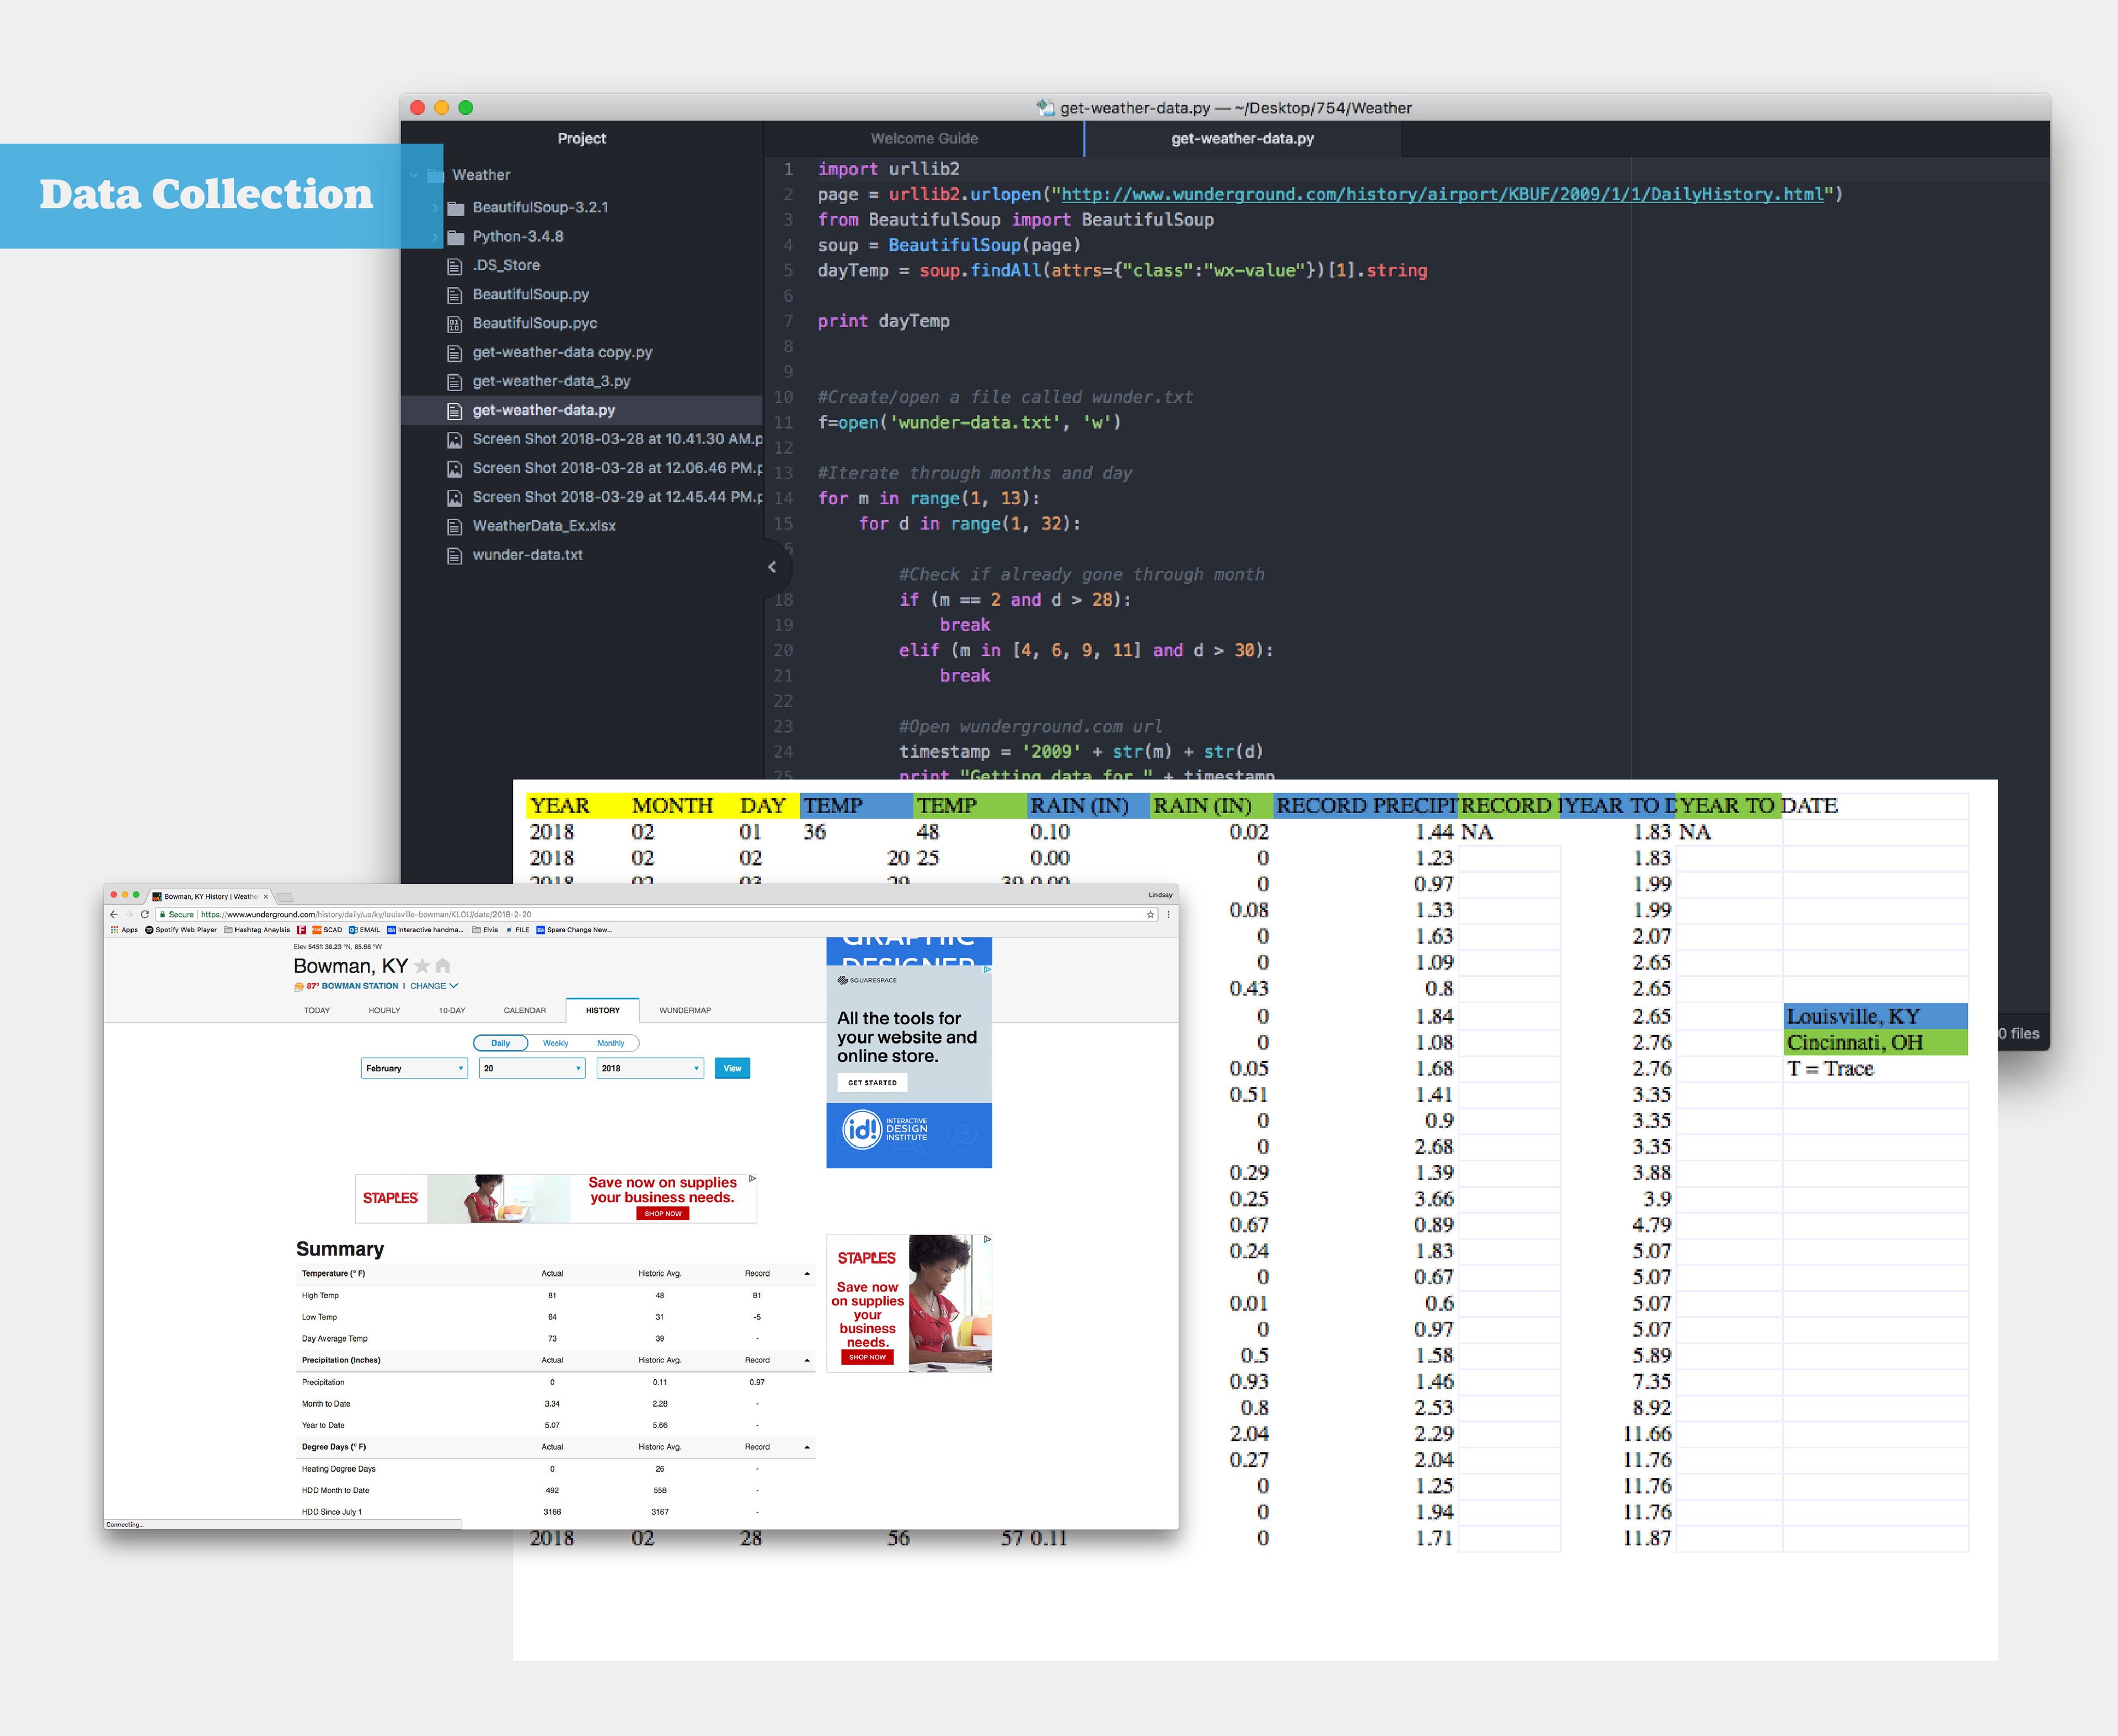Bookmark page with address bar star
2118x1736 pixels.
coord(1150,914)
